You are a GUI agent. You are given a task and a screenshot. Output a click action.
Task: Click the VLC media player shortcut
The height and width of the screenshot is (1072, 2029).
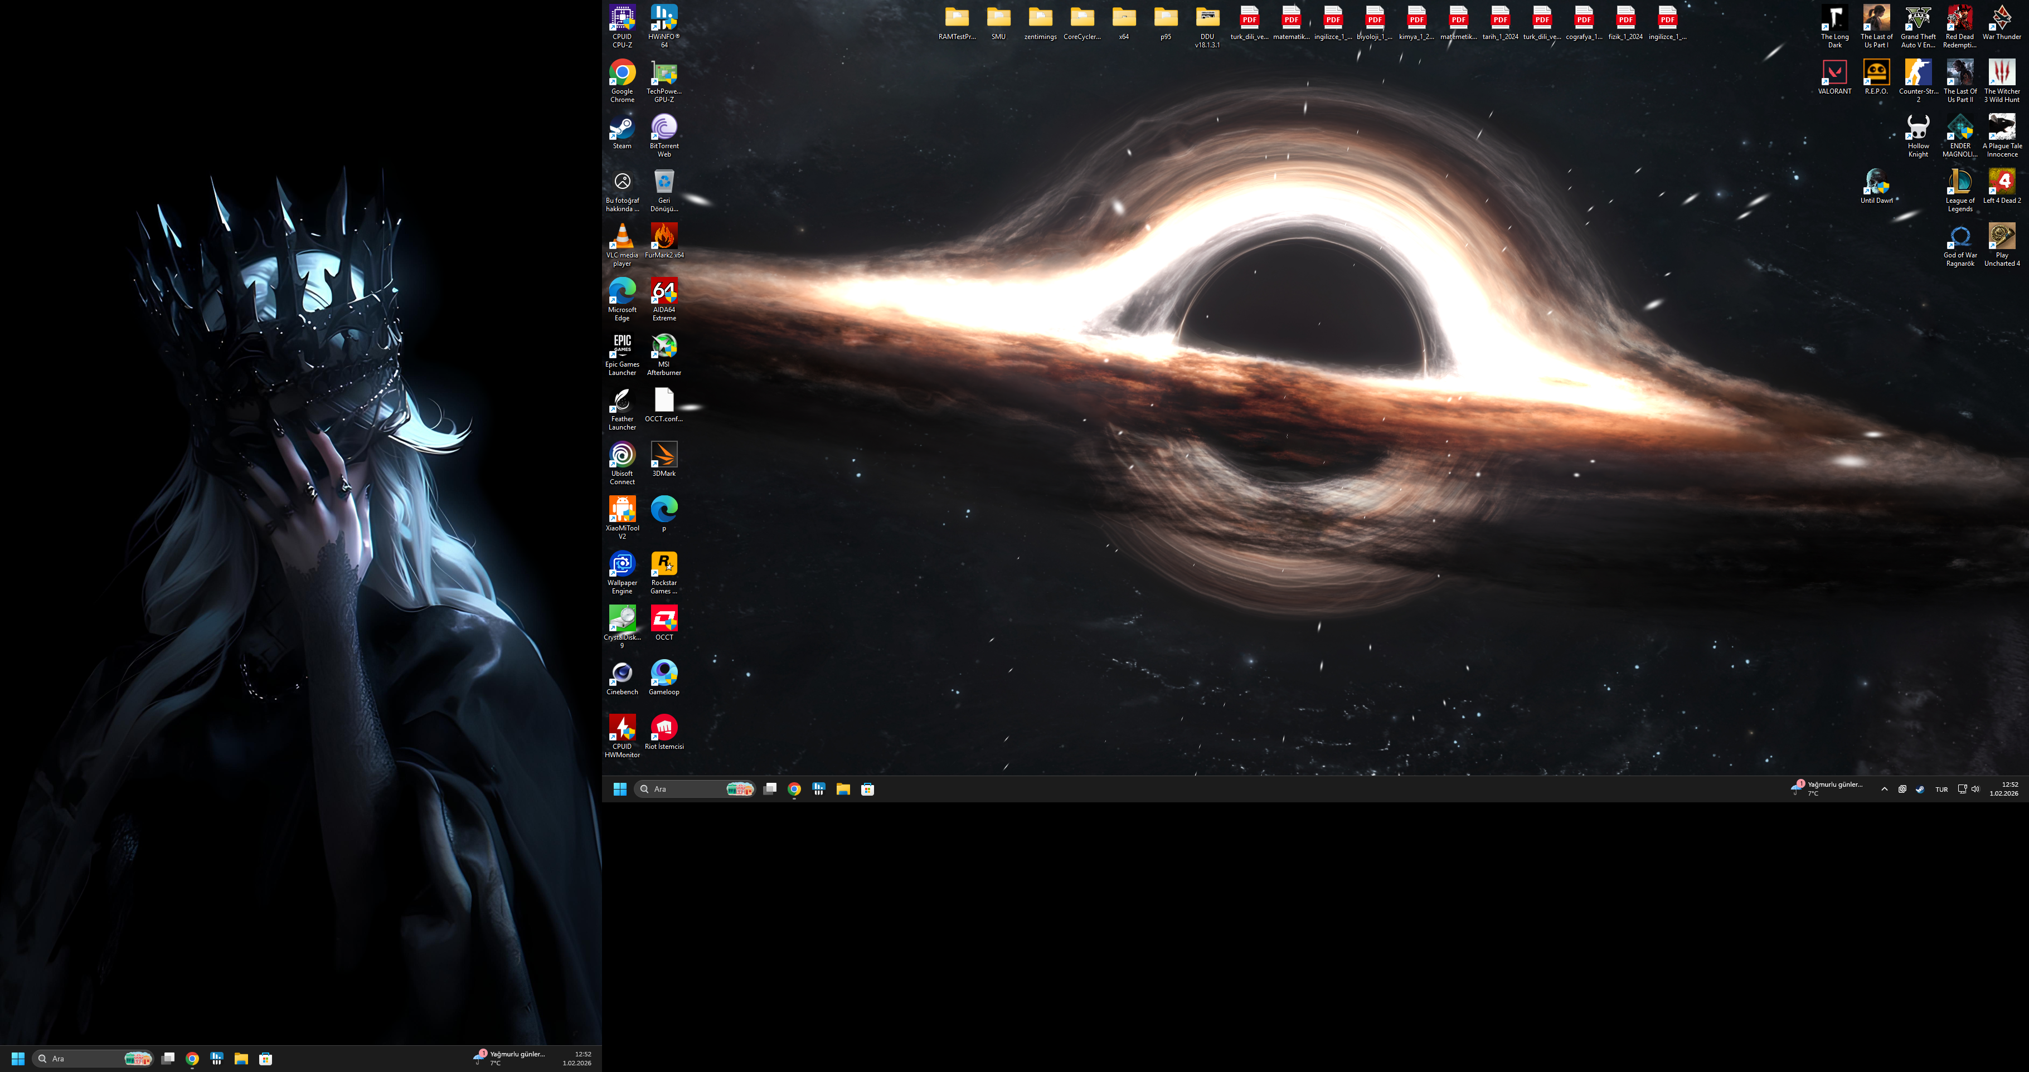pyautogui.click(x=622, y=245)
